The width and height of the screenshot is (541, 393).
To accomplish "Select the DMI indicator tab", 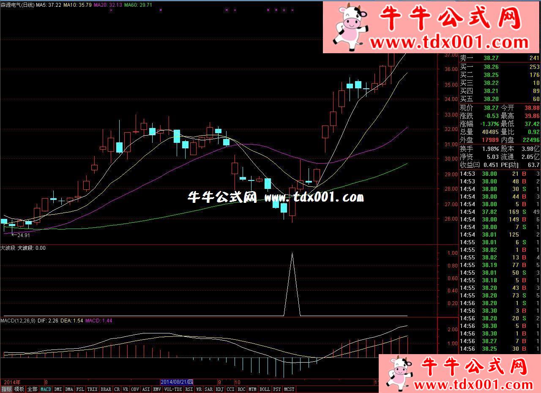I will tap(58, 389).
